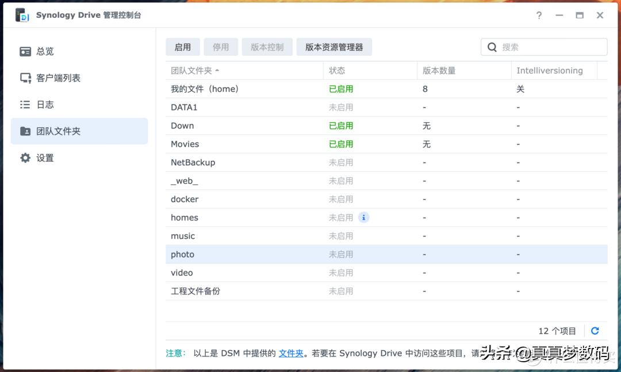Click the 启用 enable button
The height and width of the screenshot is (372, 621).
tap(183, 46)
